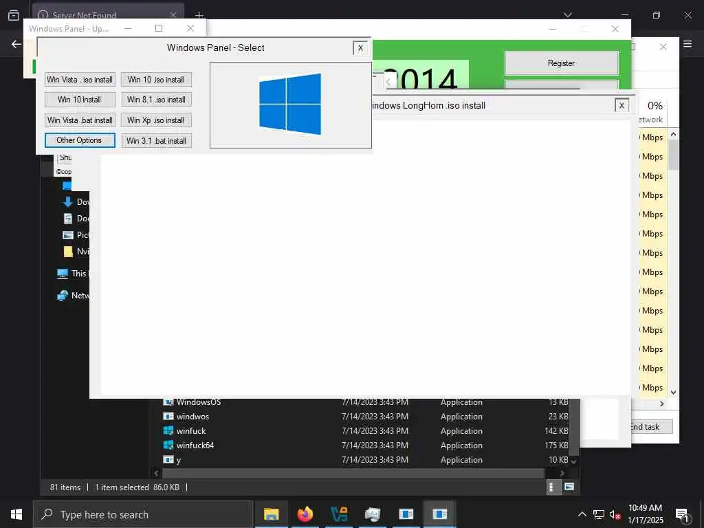Switch to the first Windows Panel taskbar icon

[406, 514]
